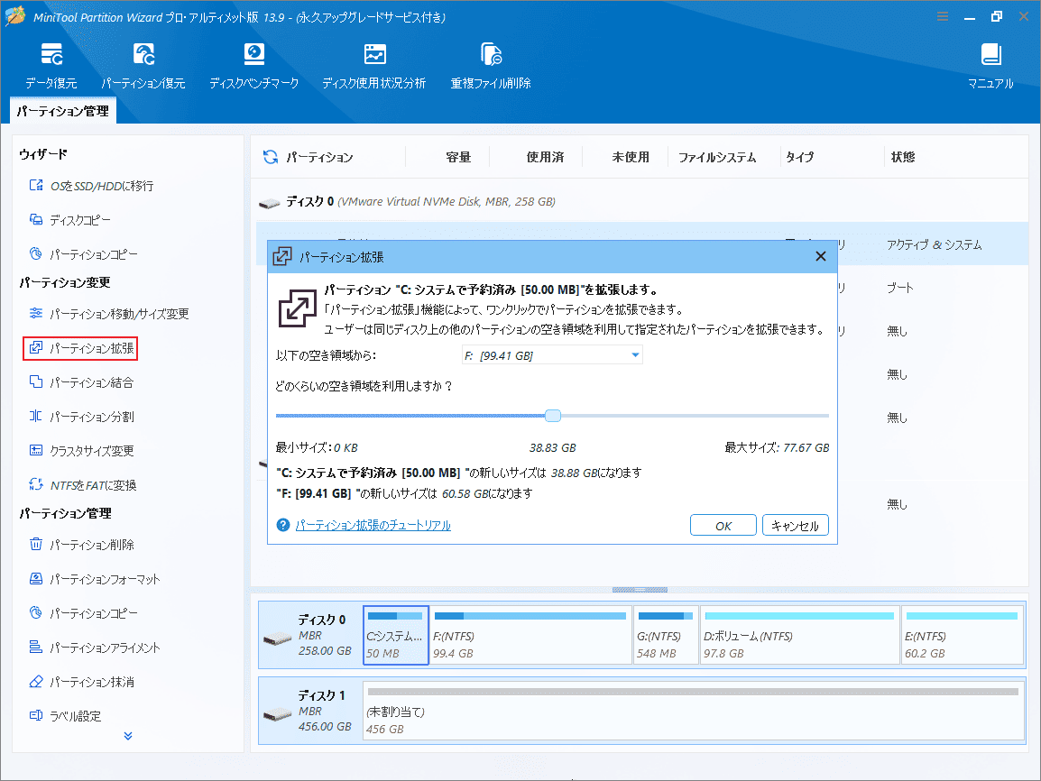Click the panel splitter handle above disk map
Viewport: 1041px width, 781px height.
(x=640, y=589)
